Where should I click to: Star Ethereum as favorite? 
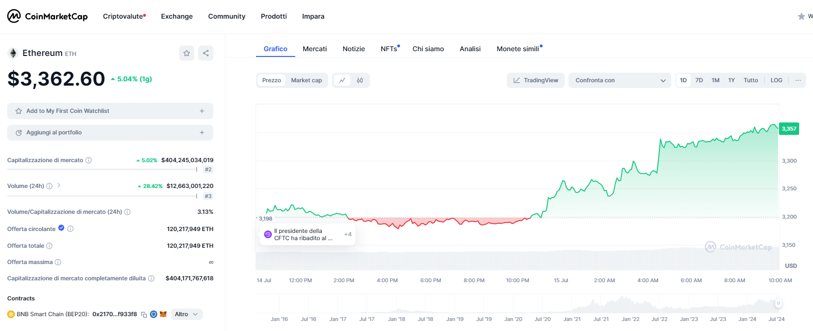tap(187, 53)
